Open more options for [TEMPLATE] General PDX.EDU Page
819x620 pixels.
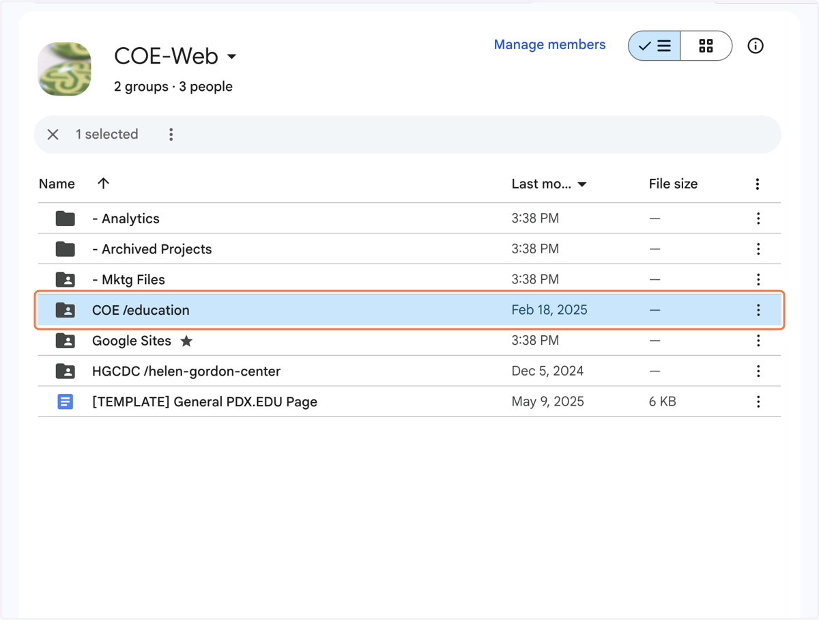758,401
